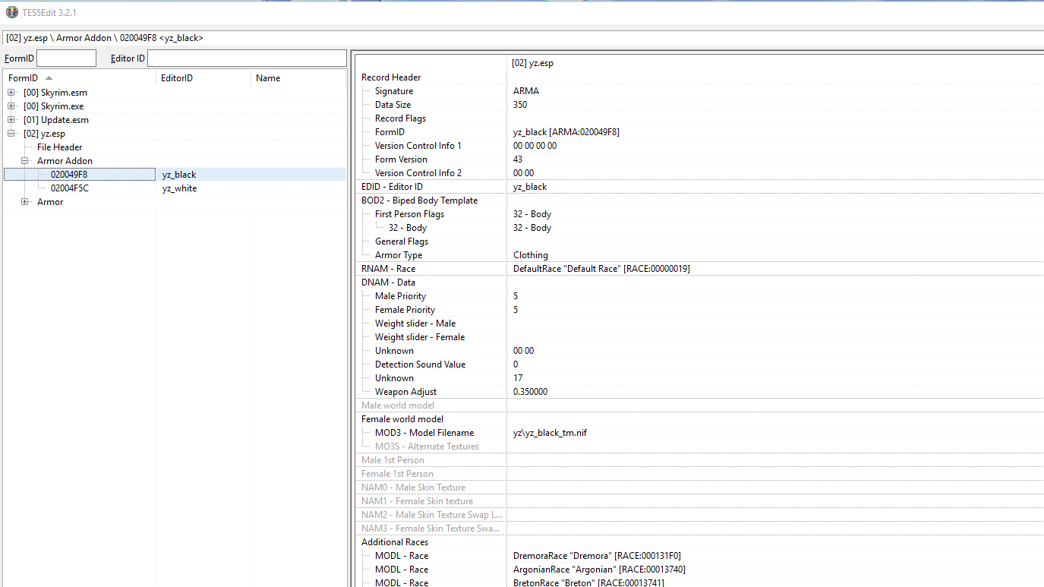Click the ArgonianRace race entry
Screen dimensions: 1044x587
click(599, 570)
